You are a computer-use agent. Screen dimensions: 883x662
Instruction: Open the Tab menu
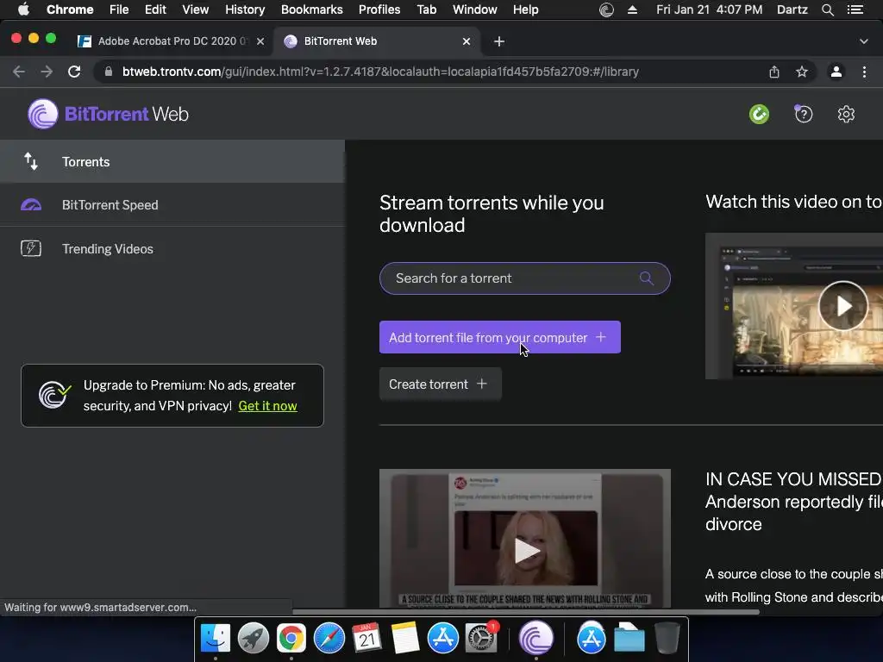(x=427, y=9)
